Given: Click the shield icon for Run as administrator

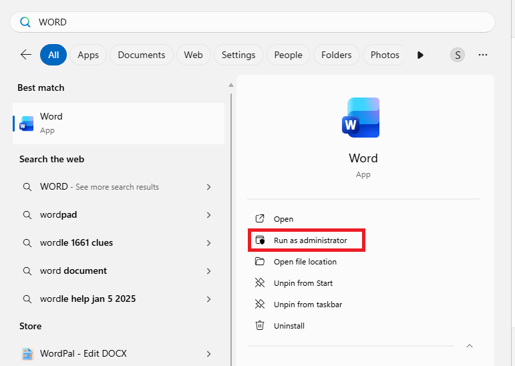Looking at the screenshot, I should tap(260, 240).
